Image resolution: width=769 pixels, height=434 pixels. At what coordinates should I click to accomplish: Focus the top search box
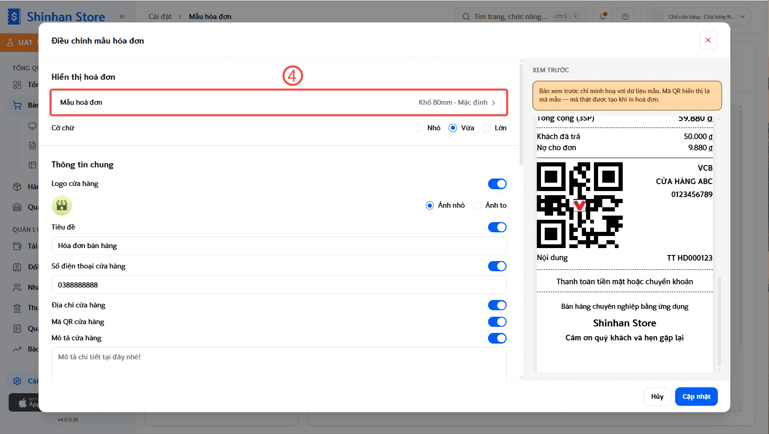pyautogui.click(x=521, y=17)
